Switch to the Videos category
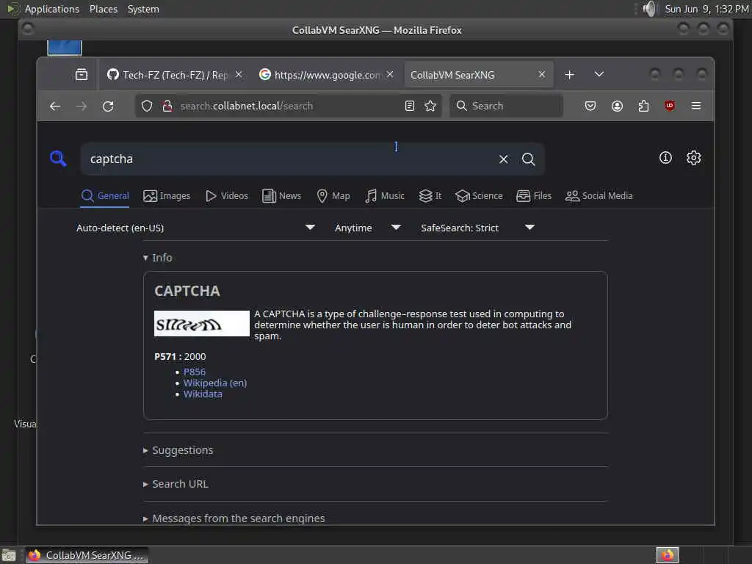The image size is (752, 564). pyautogui.click(x=227, y=196)
